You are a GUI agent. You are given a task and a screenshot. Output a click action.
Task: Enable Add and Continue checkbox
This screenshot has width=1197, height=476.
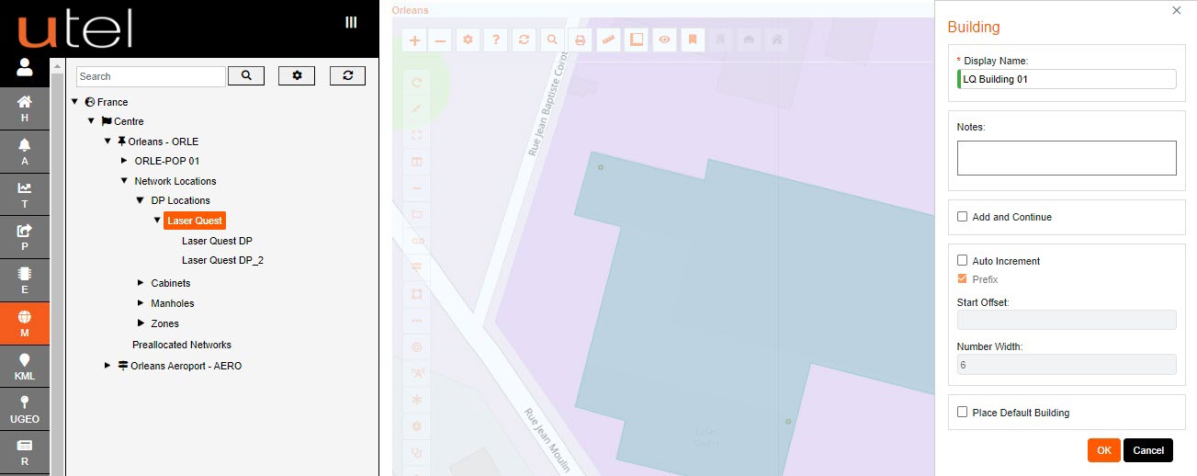point(963,217)
